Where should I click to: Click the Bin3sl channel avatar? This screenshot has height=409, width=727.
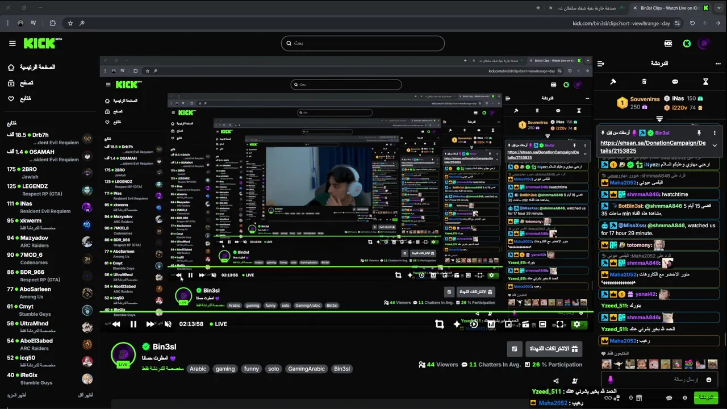(x=123, y=354)
